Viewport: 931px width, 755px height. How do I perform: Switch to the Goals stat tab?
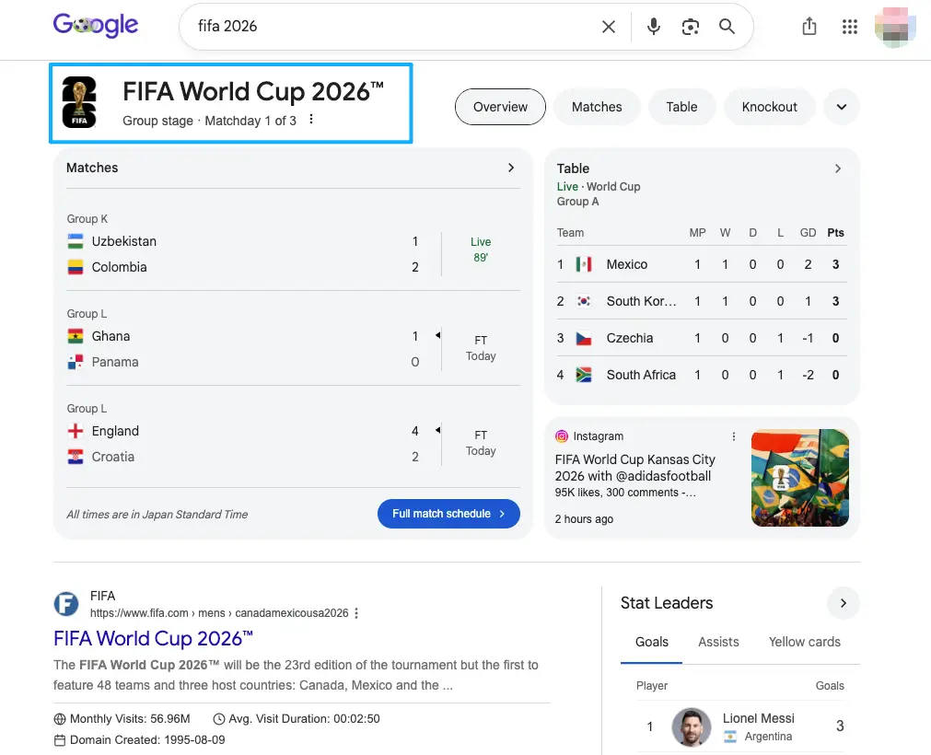(651, 643)
